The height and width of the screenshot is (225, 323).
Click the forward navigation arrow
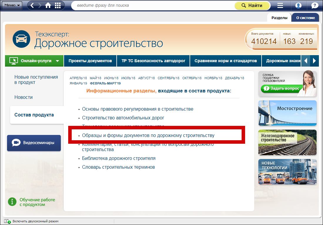point(40,6)
